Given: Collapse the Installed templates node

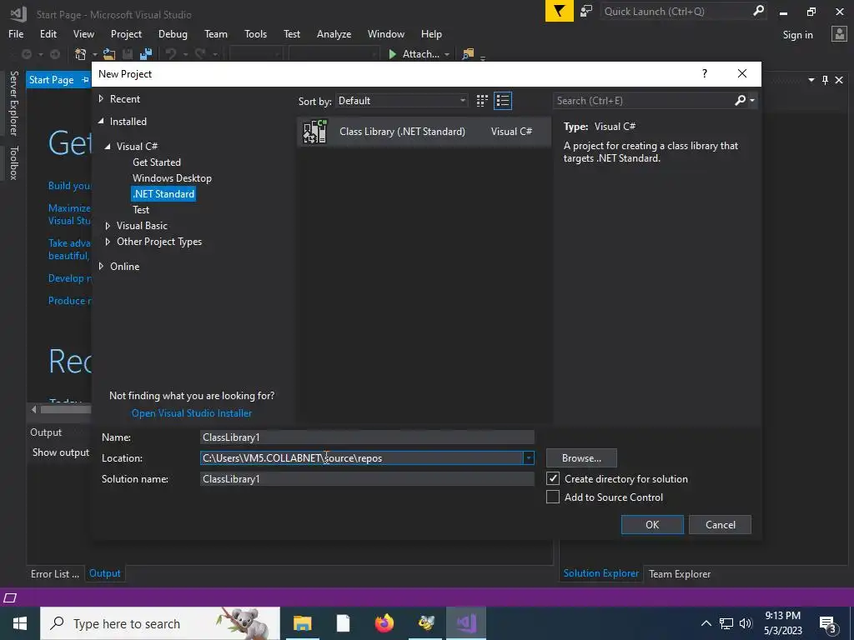Looking at the screenshot, I should point(101,122).
